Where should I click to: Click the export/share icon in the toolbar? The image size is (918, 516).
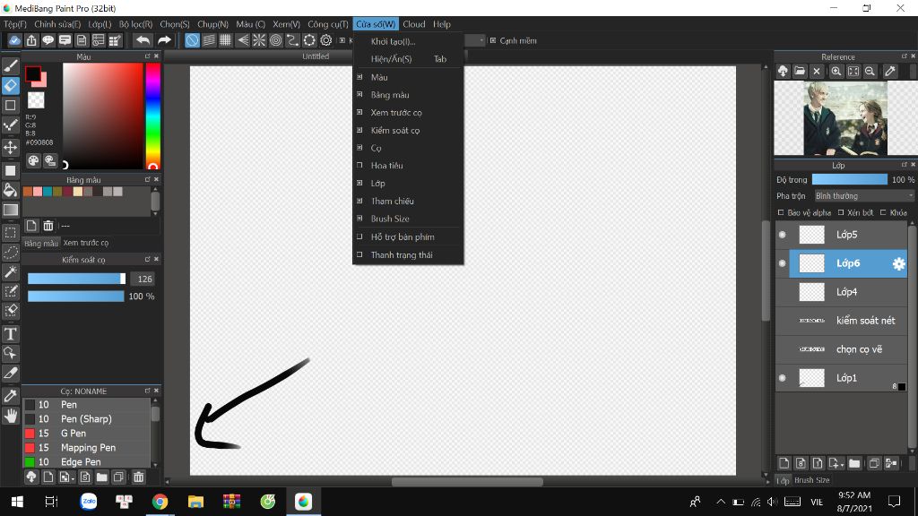coord(31,40)
